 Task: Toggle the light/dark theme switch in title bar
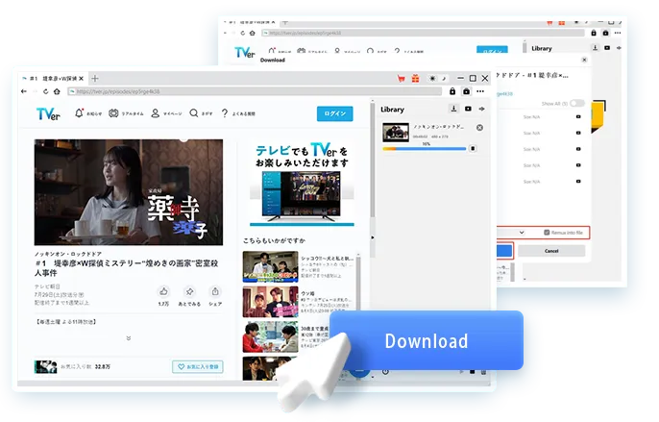437,78
